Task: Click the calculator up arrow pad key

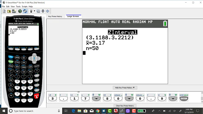Action: coord(34,55)
